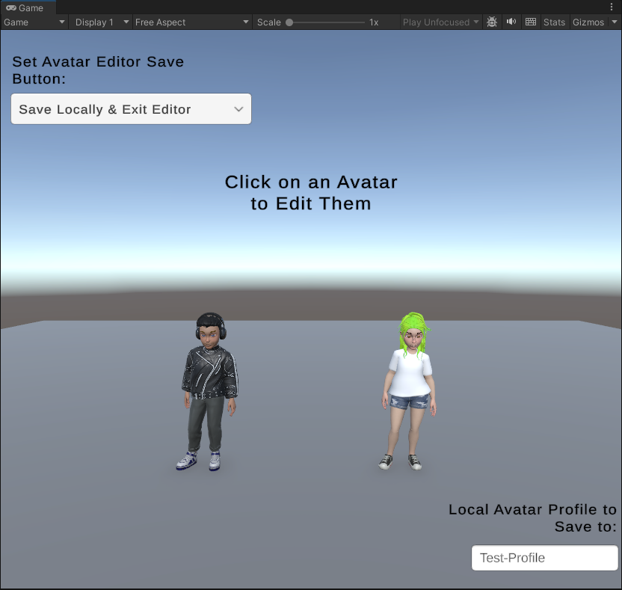This screenshot has width=622, height=590.
Task: Click the chevron on save button dropdown
Action: [x=238, y=109]
